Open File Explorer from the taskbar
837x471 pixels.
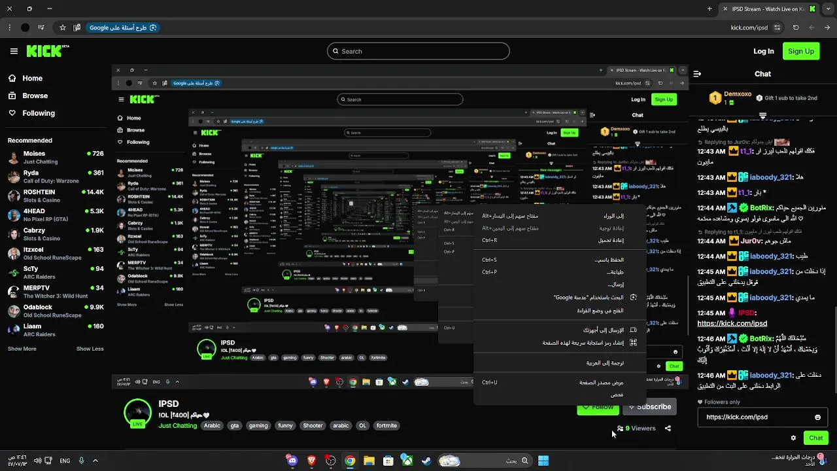369,461
